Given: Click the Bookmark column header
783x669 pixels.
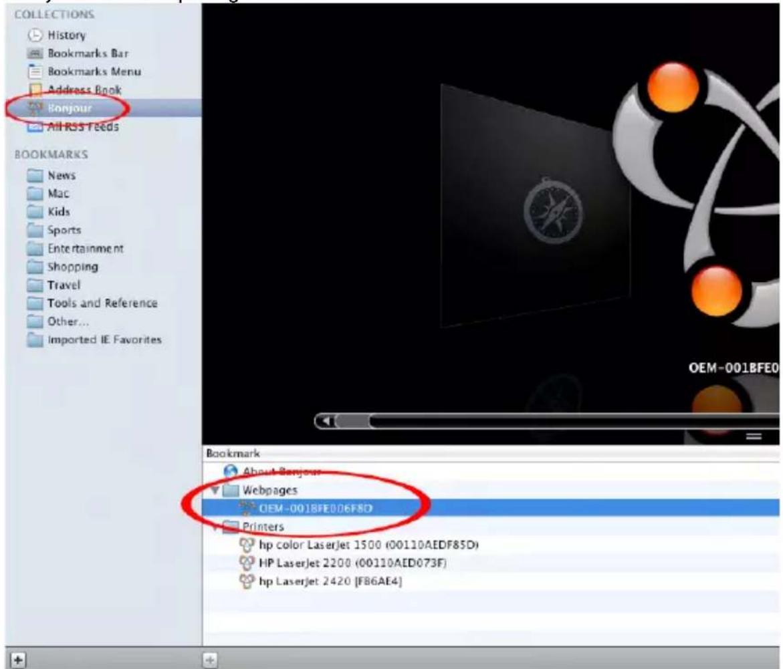Looking at the screenshot, I should [491, 453].
